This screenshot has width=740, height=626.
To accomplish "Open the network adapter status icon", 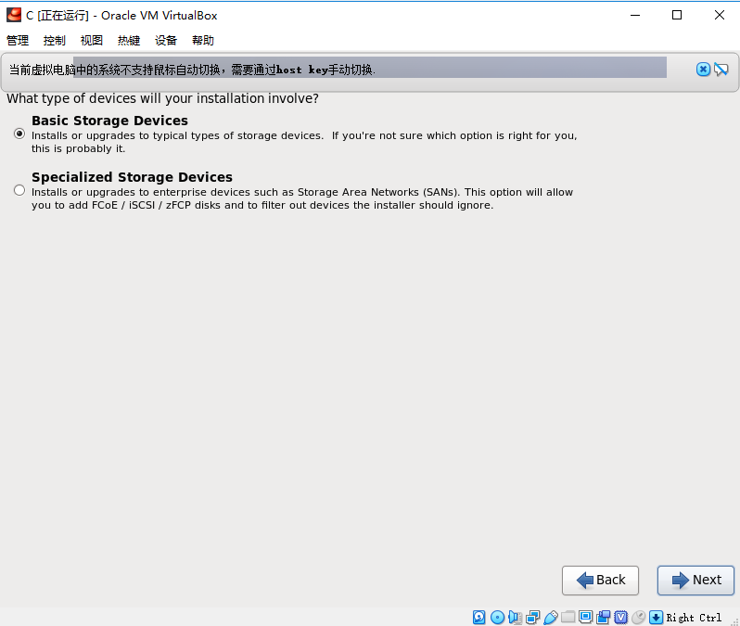I will point(532,617).
